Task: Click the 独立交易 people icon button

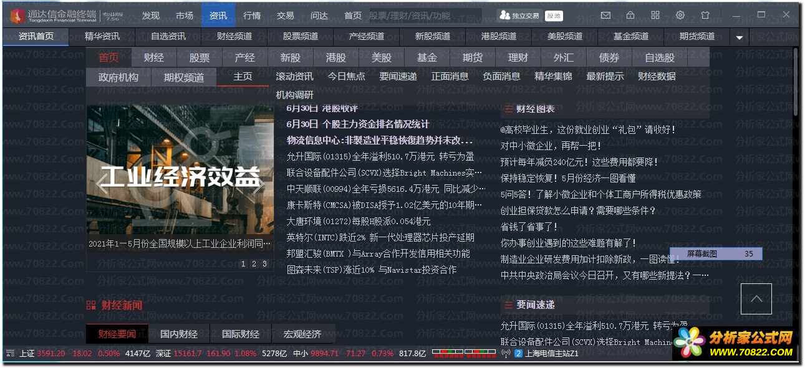Action: click(x=519, y=16)
